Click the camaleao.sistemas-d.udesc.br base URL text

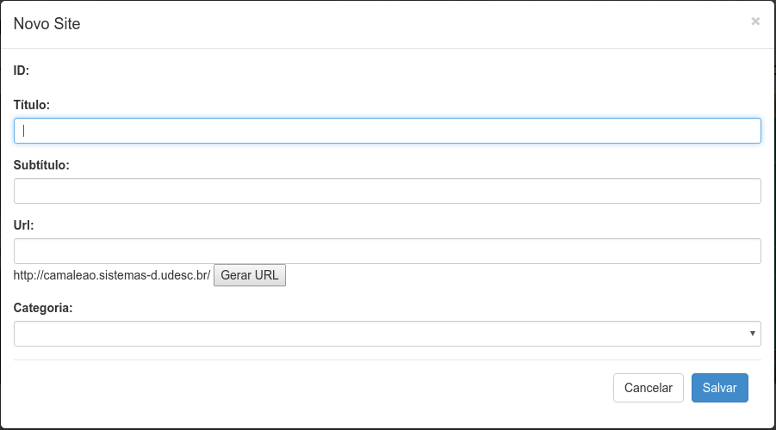click(x=112, y=276)
